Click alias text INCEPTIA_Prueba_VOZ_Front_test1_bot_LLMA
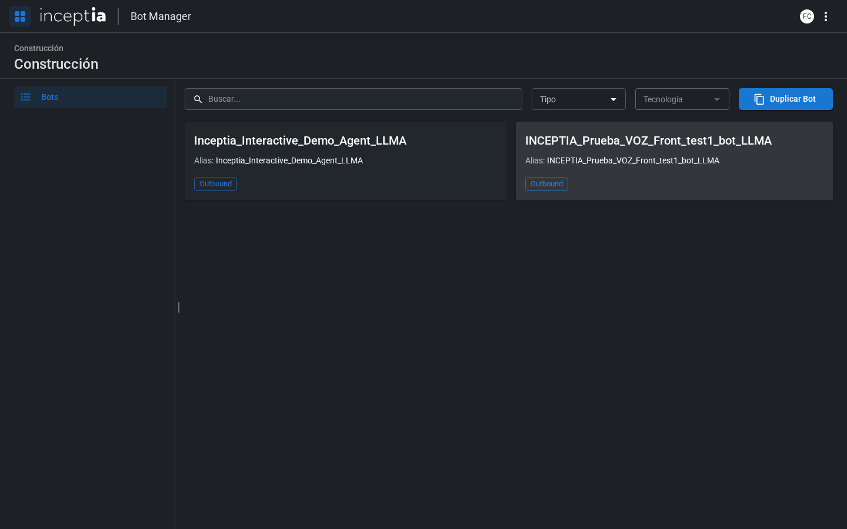847x529 pixels. (633, 160)
